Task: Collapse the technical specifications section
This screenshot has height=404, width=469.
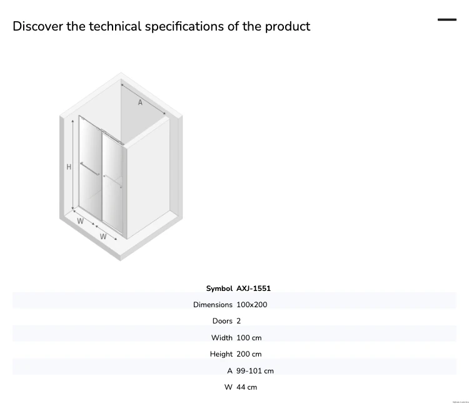Action: tap(447, 20)
